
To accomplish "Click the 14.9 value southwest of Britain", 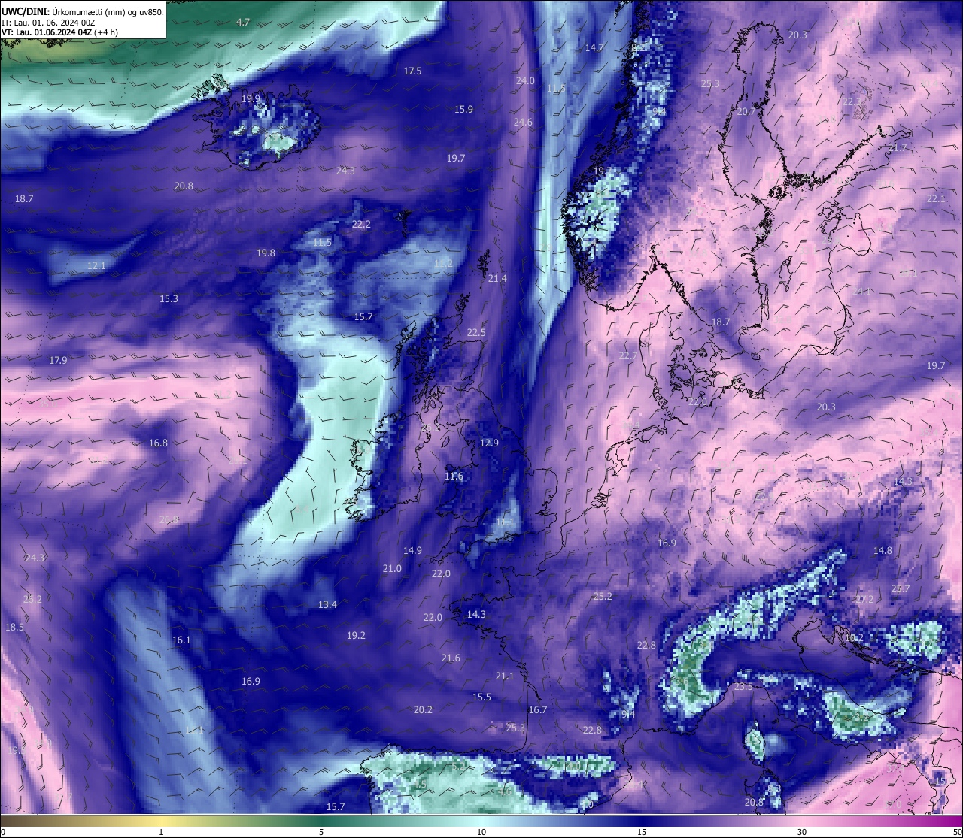I will coord(412,551).
